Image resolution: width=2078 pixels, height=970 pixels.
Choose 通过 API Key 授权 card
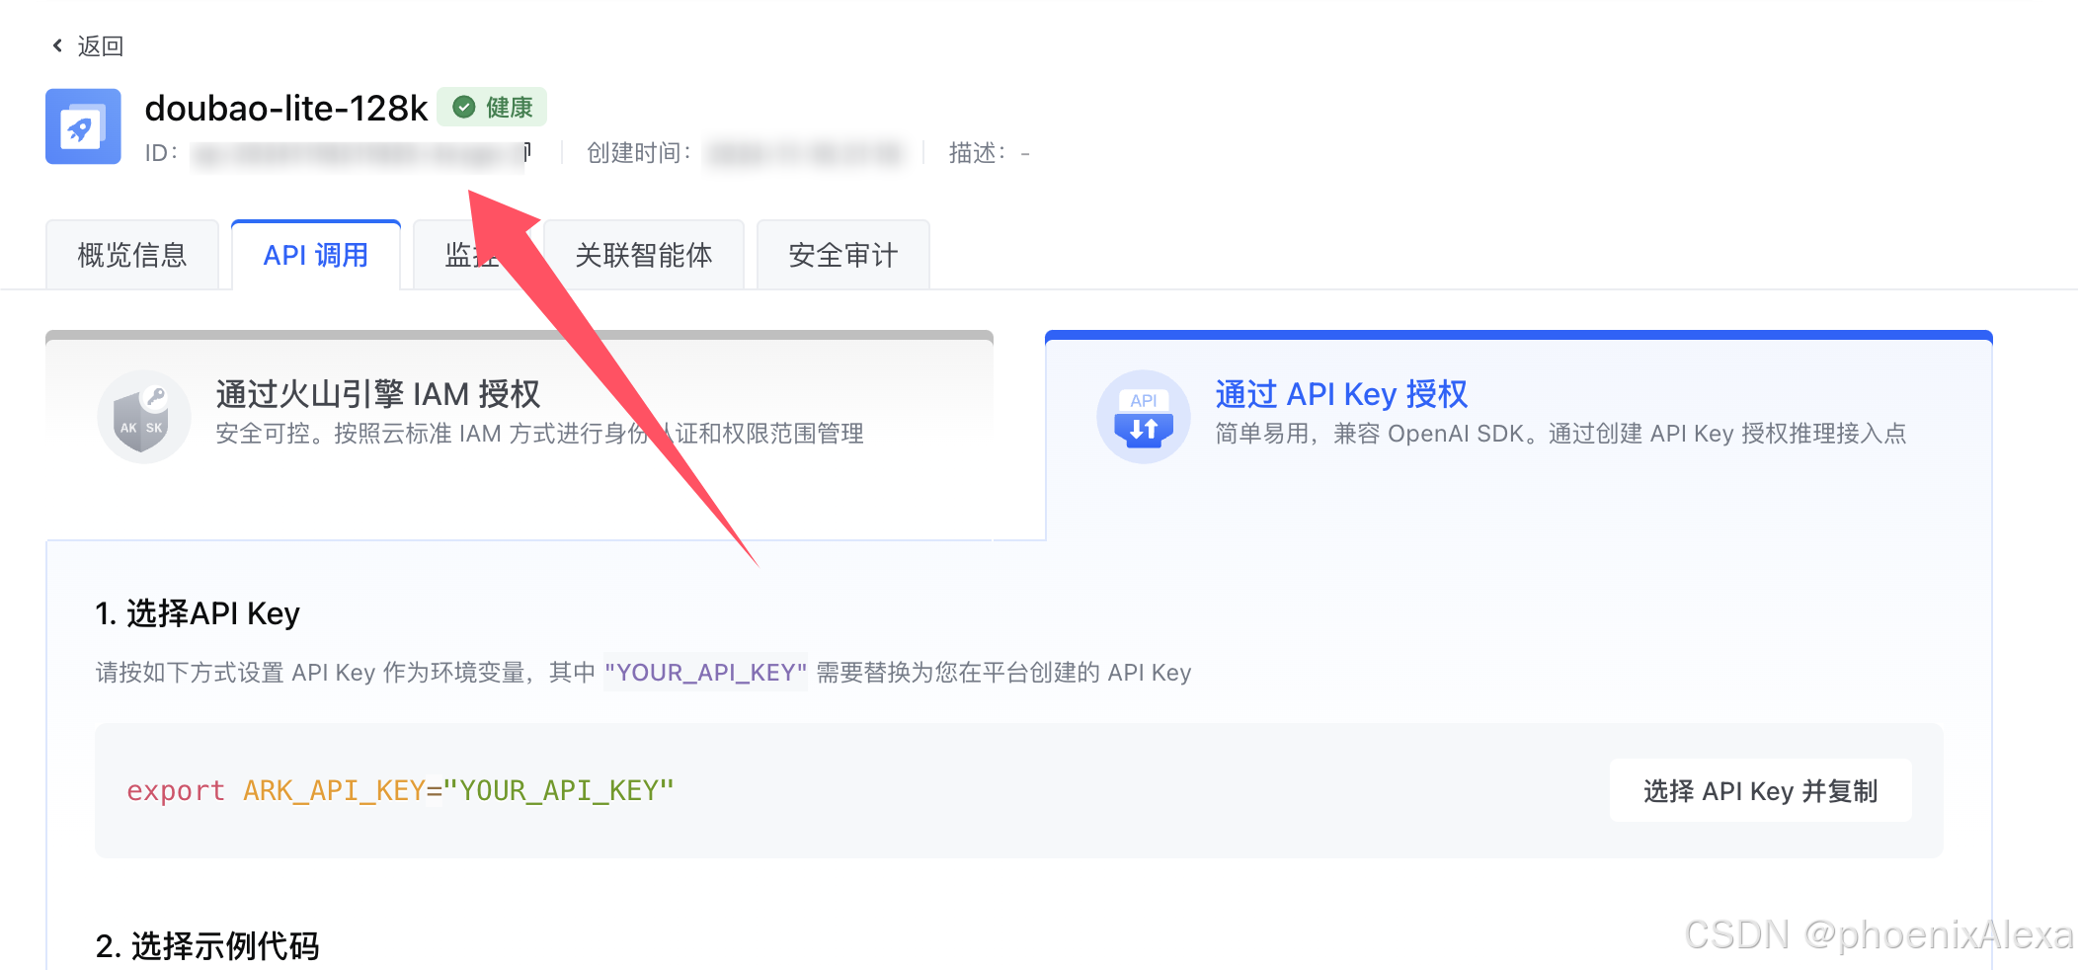[x=1519, y=435]
